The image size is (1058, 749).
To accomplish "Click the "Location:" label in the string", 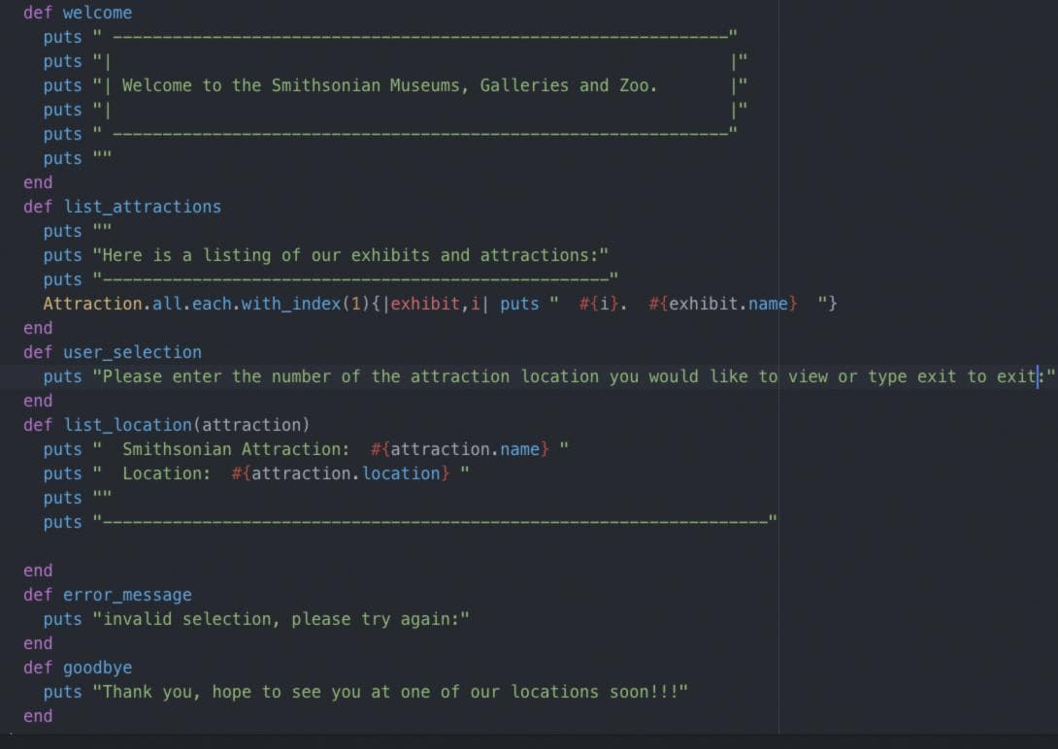I will pos(167,473).
